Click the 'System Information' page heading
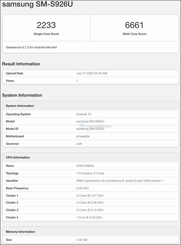This screenshot has height=245, width=181. (x=22, y=95)
